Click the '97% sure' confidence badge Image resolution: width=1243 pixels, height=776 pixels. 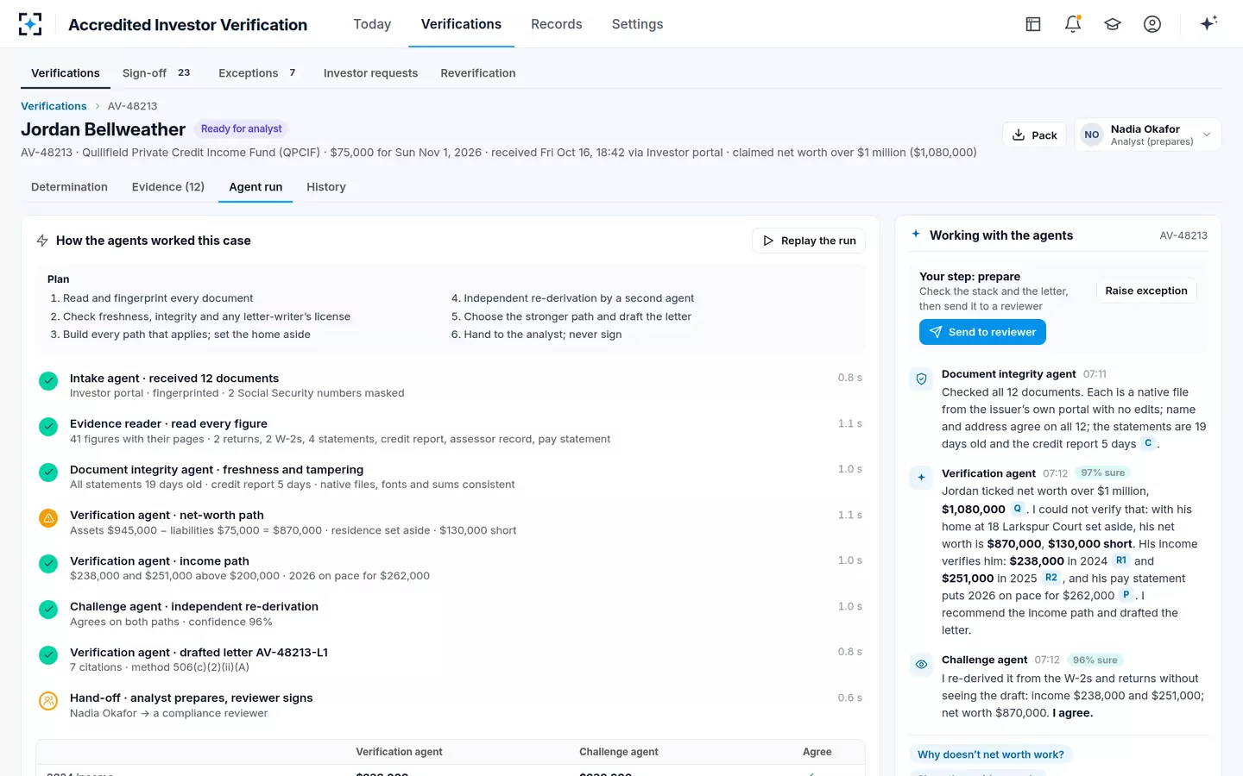(1103, 472)
